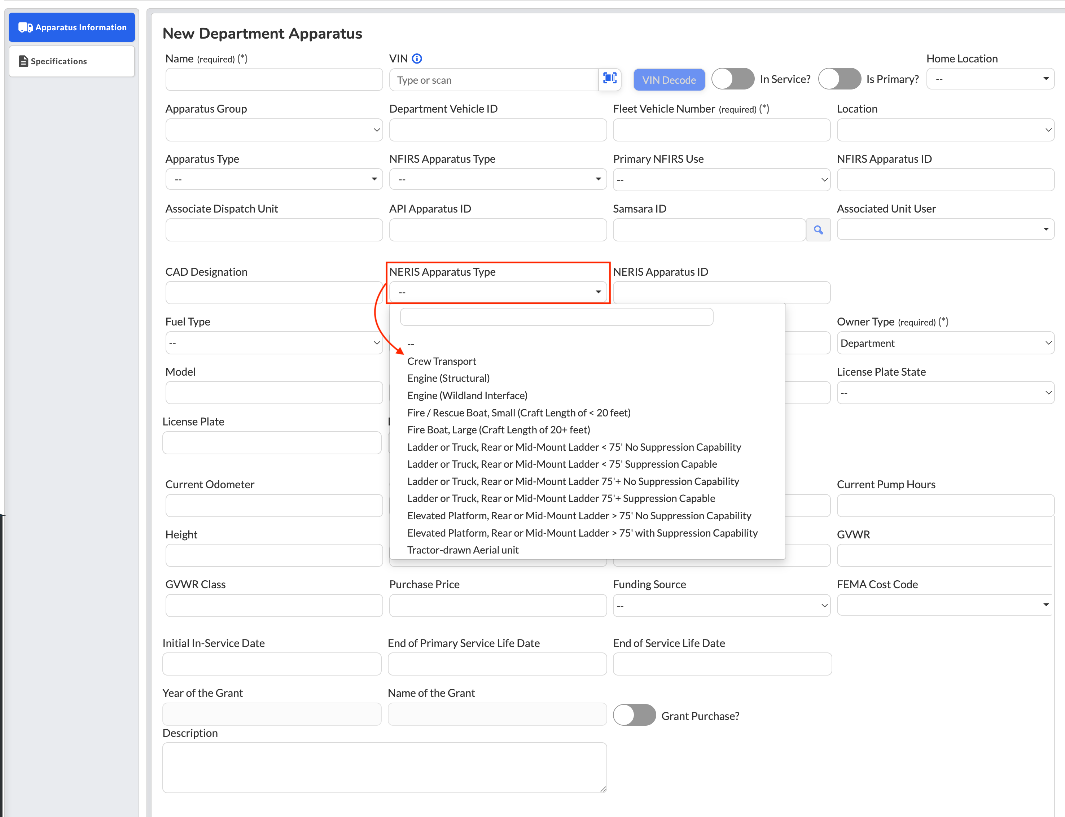Click the Samsara ID search magnifier icon

[x=818, y=230]
